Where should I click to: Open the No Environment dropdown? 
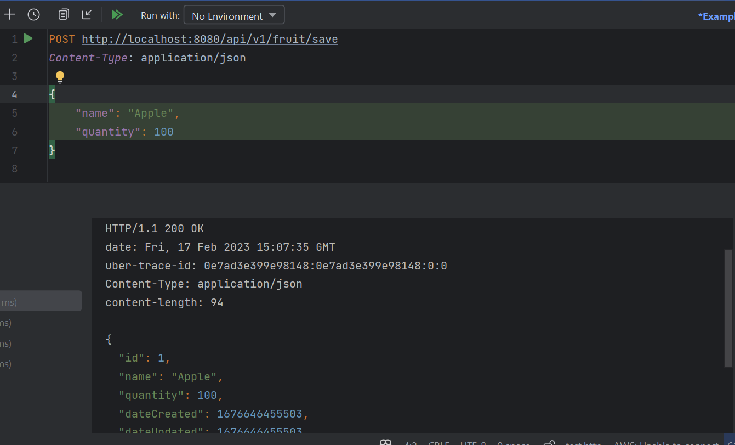pos(234,15)
